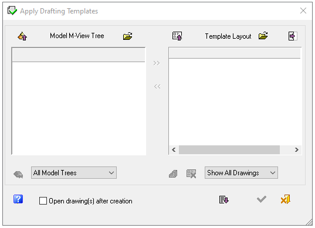
Task: Click the list with down arrow icon
Action: (224, 200)
